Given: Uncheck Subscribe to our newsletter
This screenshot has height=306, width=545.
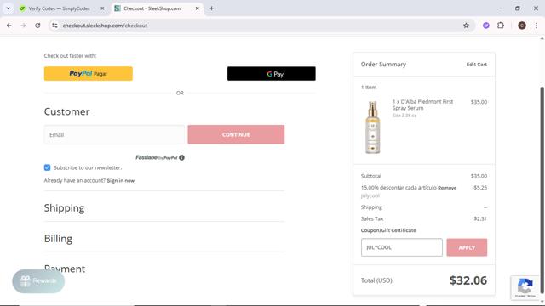Looking at the screenshot, I should [x=48, y=167].
